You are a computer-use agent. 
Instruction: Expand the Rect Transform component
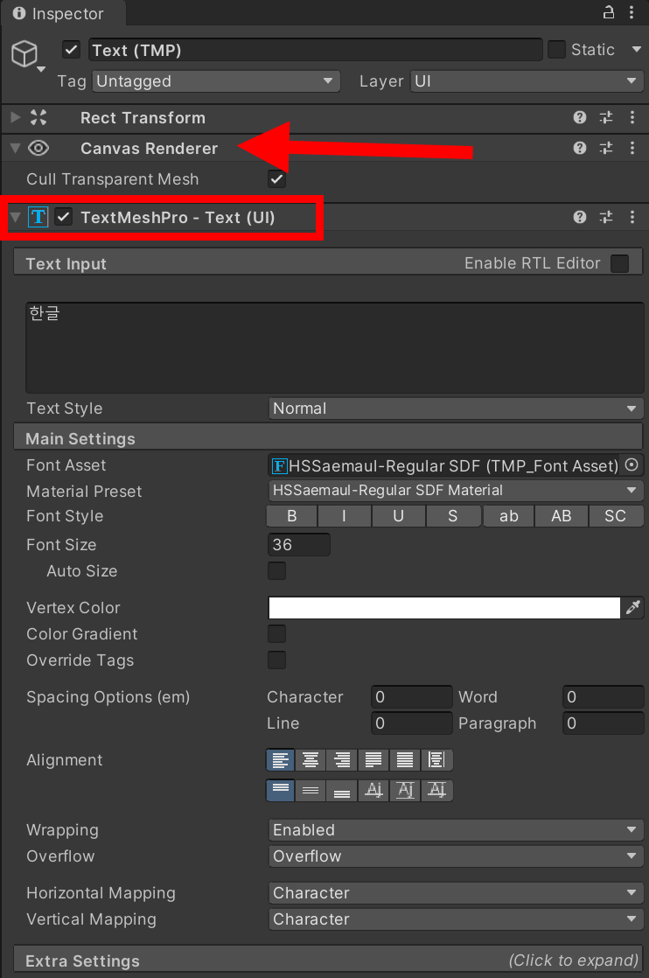[16, 117]
